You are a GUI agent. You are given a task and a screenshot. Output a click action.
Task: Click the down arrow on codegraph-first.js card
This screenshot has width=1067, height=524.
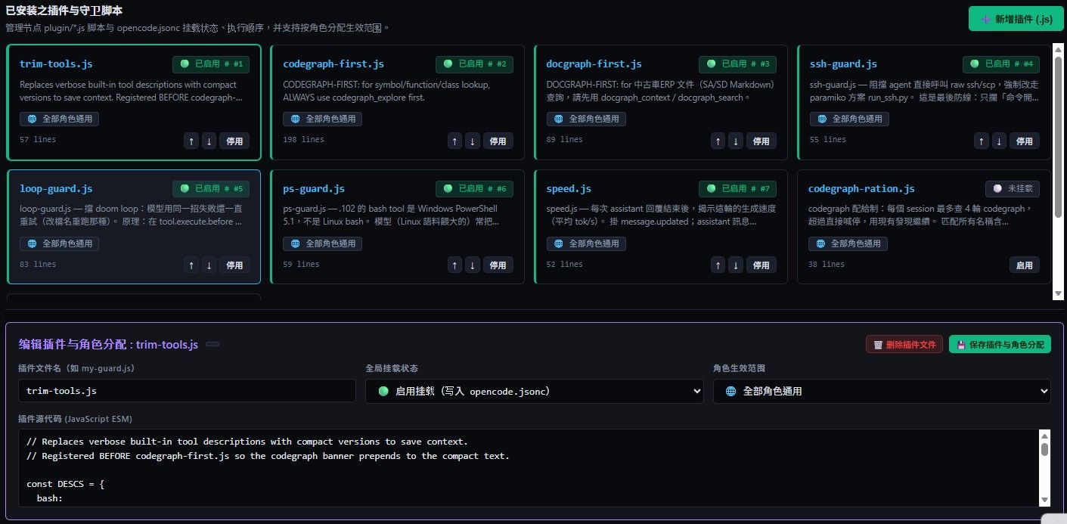pos(473,141)
